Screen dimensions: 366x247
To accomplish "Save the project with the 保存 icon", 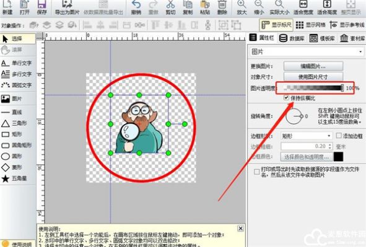I will (x=41, y=7).
